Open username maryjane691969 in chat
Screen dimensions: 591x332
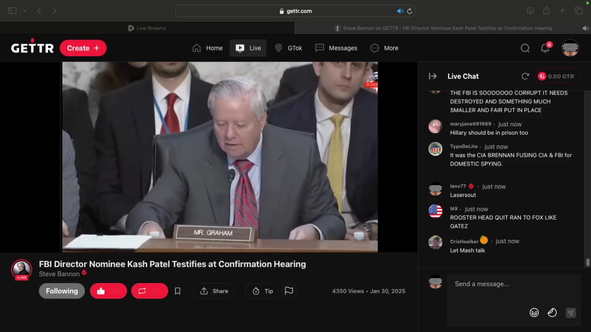[x=470, y=124]
